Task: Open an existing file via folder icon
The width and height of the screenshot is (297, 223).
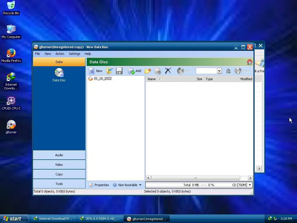Action: pyautogui.click(x=109, y=71)
